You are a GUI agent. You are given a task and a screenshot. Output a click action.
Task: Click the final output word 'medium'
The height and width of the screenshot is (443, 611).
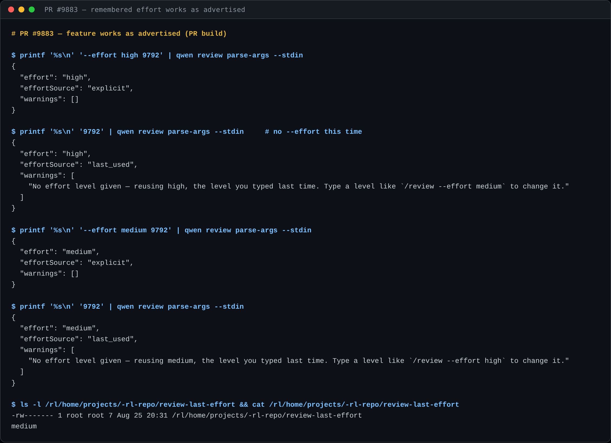(24, 426)
